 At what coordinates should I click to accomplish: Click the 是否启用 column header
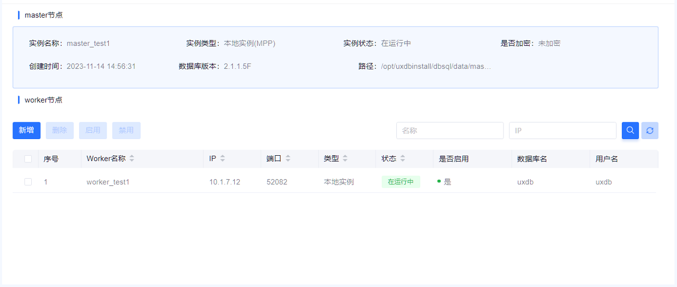[x=454, y=159]
